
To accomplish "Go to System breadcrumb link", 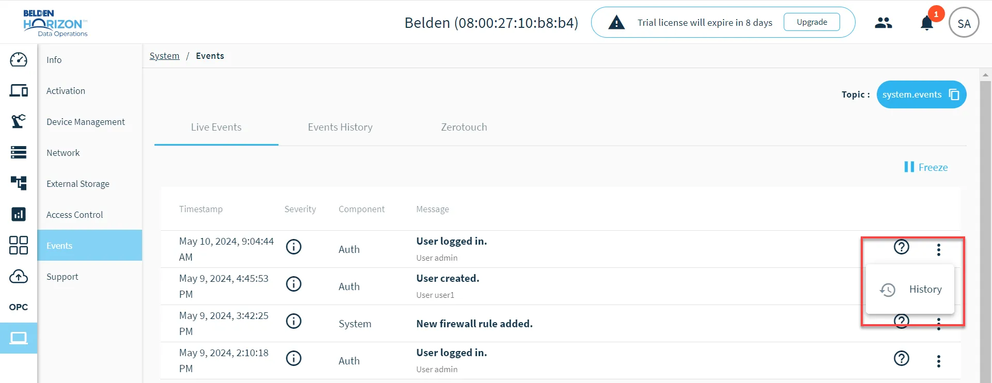I will coord(164,56).
